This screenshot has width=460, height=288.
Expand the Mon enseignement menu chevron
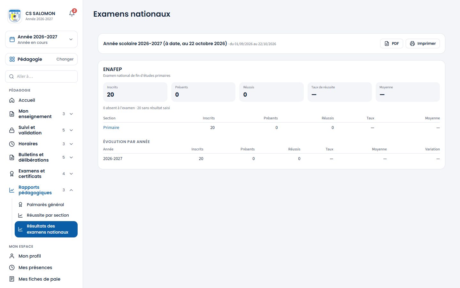pos(71,114)
